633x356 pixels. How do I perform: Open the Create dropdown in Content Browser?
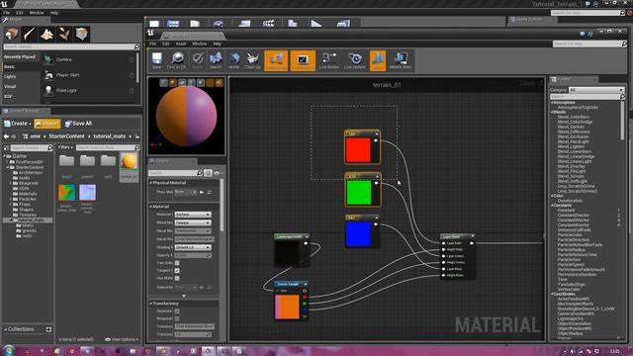(x=18, y=124)
